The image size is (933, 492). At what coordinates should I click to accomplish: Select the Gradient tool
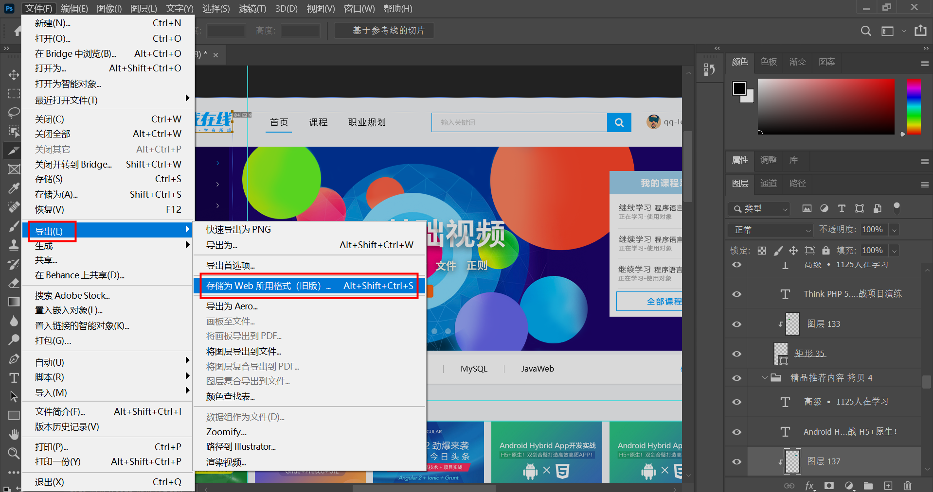coord(14,302)
